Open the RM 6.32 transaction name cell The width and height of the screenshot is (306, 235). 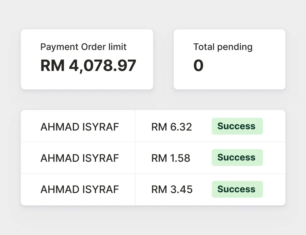(x=79, y=127)
